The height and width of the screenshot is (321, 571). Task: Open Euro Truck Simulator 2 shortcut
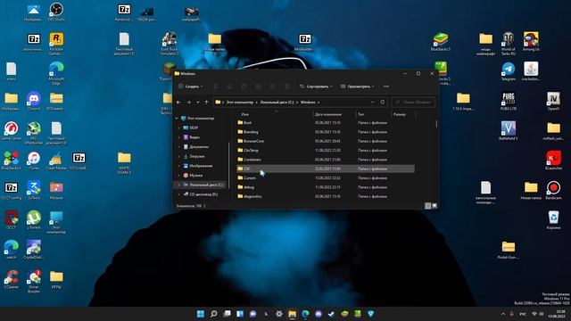(x=170, y=44)
